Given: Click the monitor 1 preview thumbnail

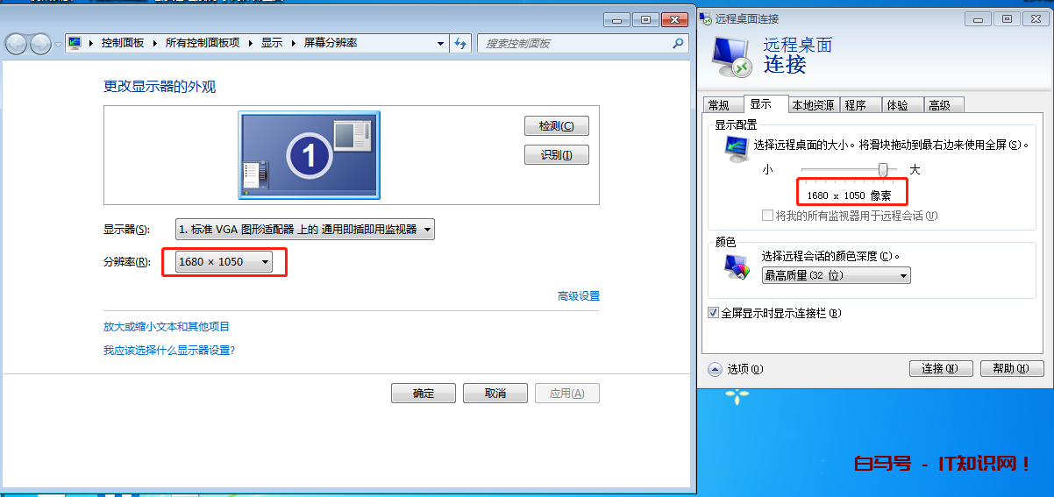Looking at the screenshot, I should tap(309, 155).
